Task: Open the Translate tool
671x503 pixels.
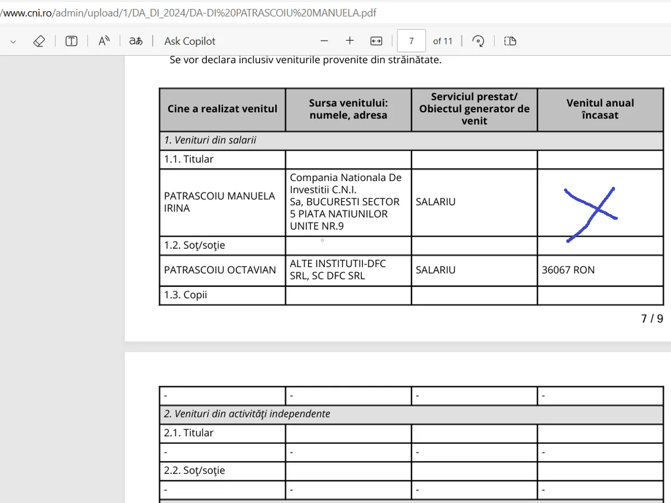Action: click(x=136, y=41)
